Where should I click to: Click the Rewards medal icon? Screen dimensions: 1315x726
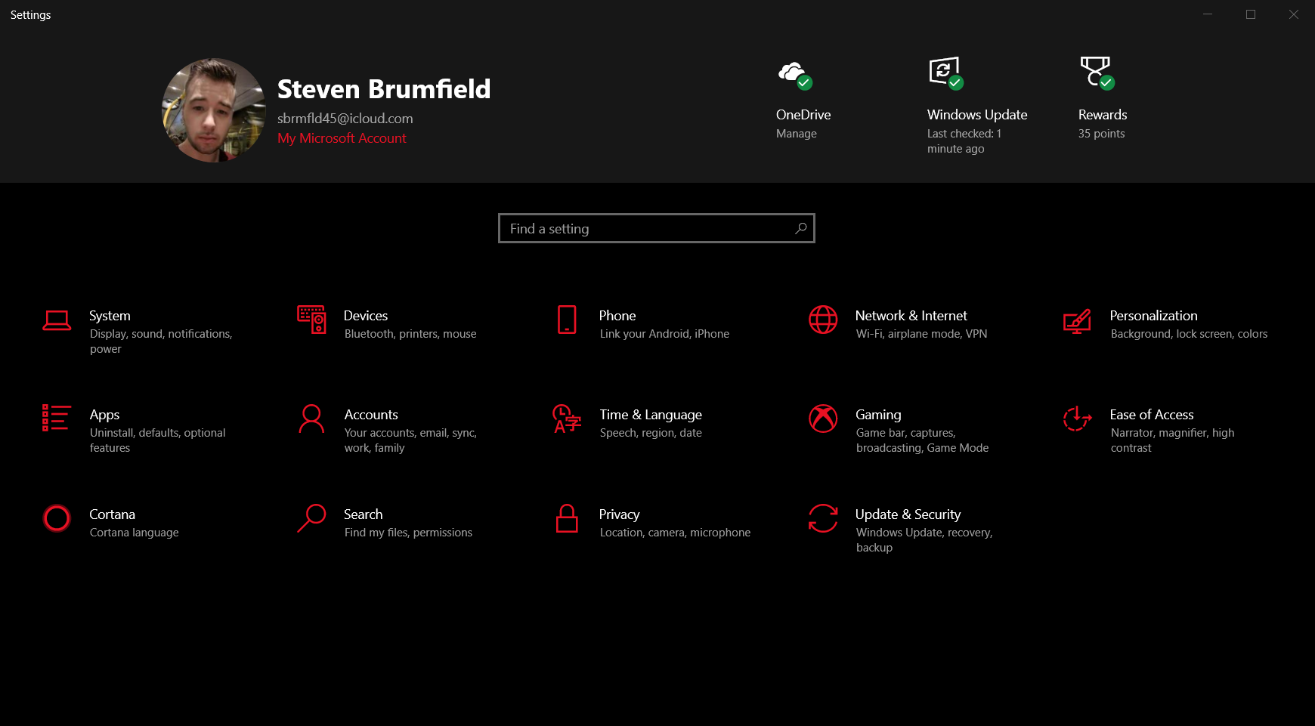pyautogui.click(x=1097, y=73)
